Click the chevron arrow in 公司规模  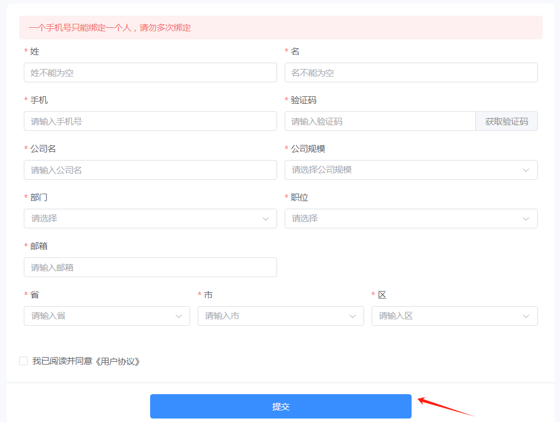point(526,170)
